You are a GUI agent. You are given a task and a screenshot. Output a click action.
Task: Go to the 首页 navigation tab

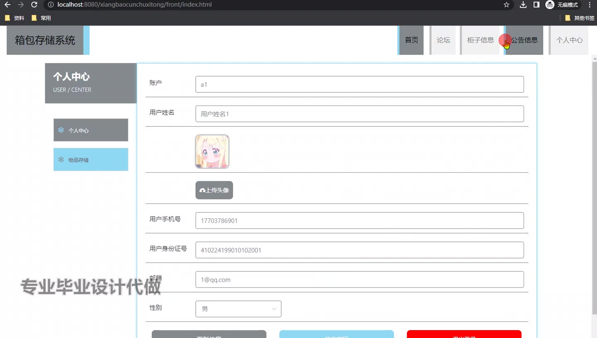coord(411,40)
